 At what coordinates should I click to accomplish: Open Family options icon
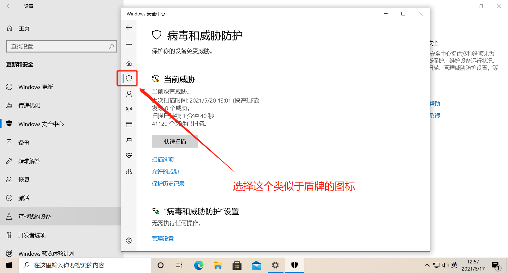tap(129, 172)
